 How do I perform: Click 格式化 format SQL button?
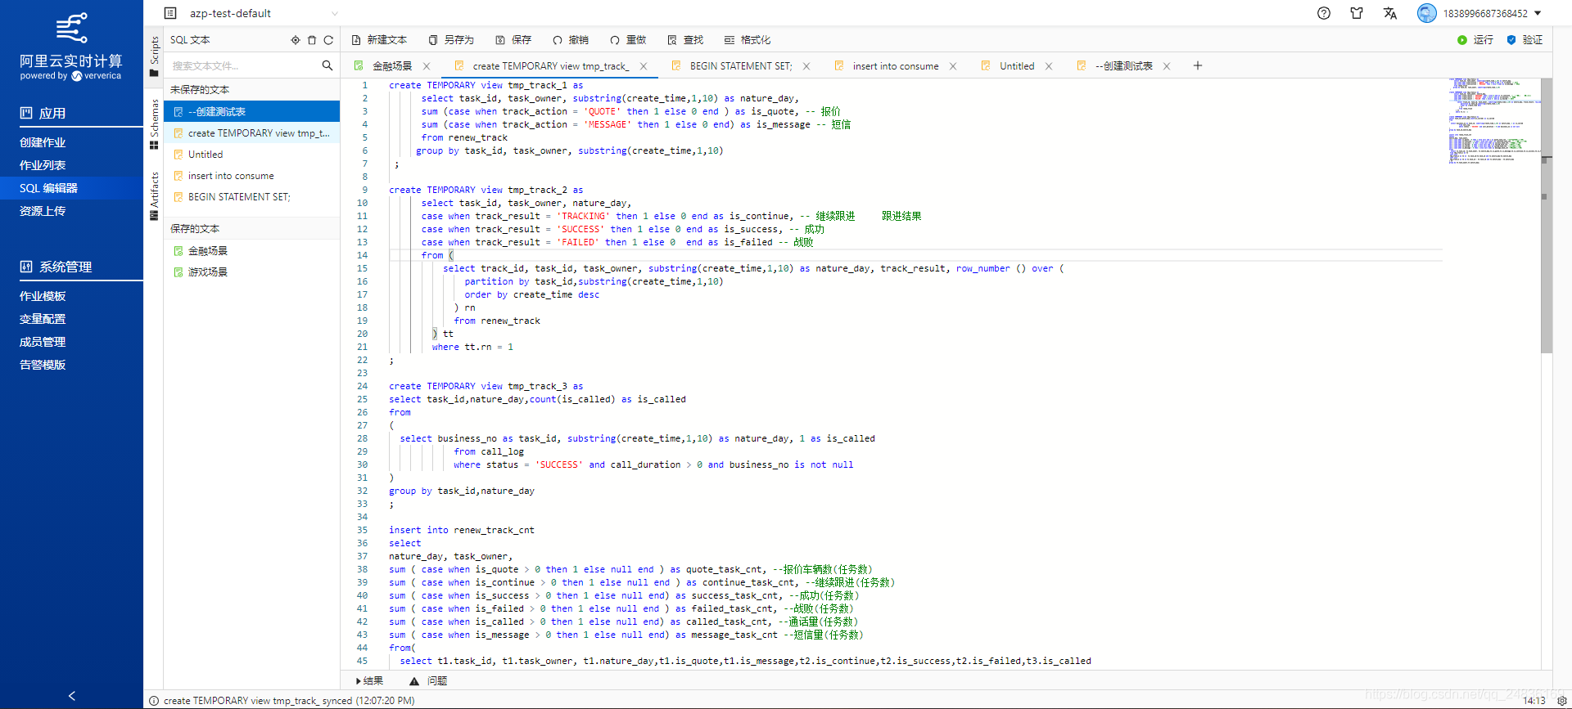[748, 40]
